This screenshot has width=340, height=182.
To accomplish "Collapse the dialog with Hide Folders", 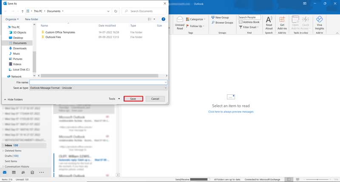I will [x=13, y=99].
